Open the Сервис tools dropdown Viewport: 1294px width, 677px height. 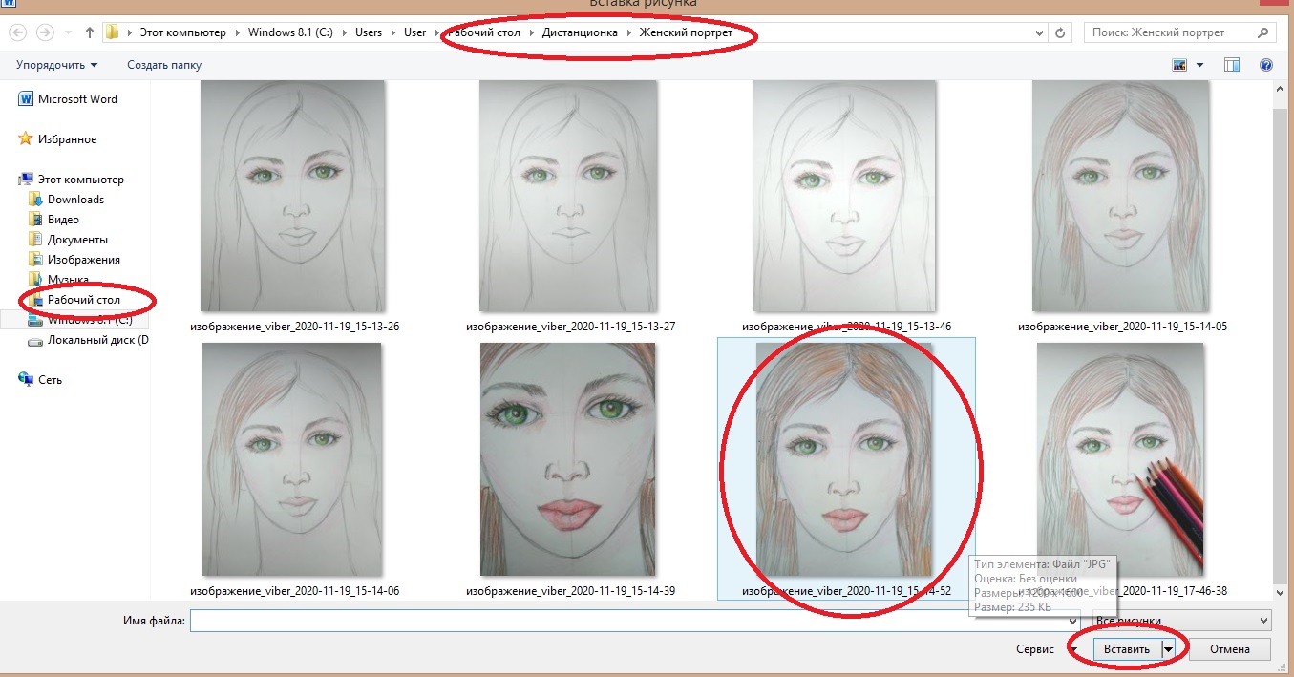1047,649
